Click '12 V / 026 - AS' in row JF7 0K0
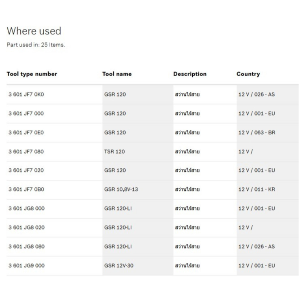This screenshot has width=299, height=299. click(256, 95)
